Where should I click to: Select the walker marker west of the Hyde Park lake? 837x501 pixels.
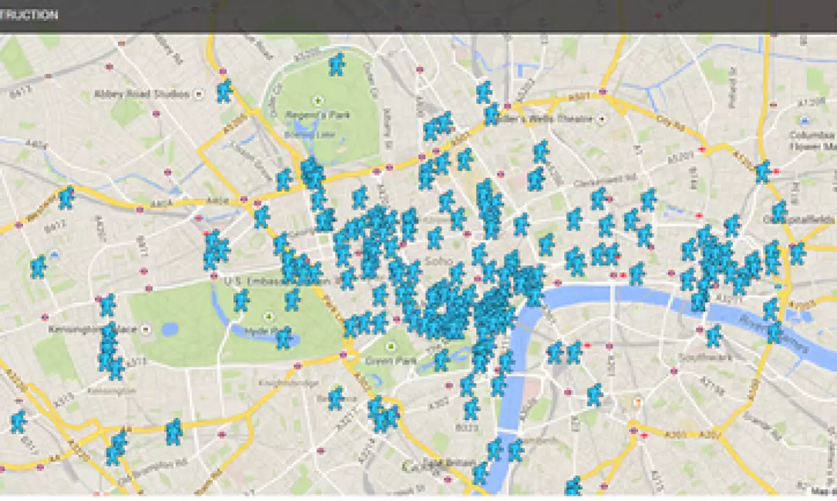pos(241,301)
